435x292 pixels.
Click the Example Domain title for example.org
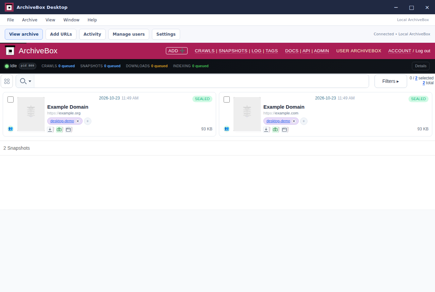pyautogui.click(x=68, y=107)
